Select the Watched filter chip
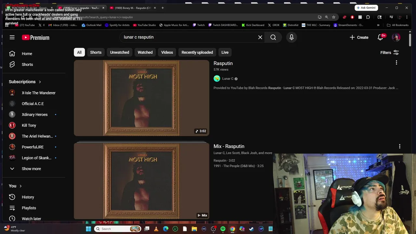The image size is (416, 234). pyautogui.click(x=145, y=52)
